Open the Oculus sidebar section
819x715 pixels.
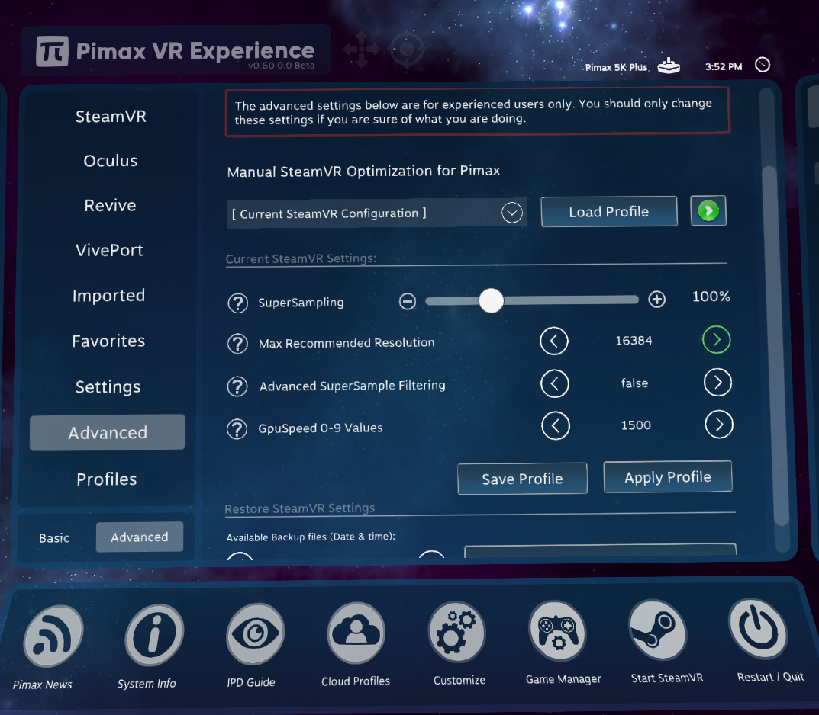click(110, 161)
